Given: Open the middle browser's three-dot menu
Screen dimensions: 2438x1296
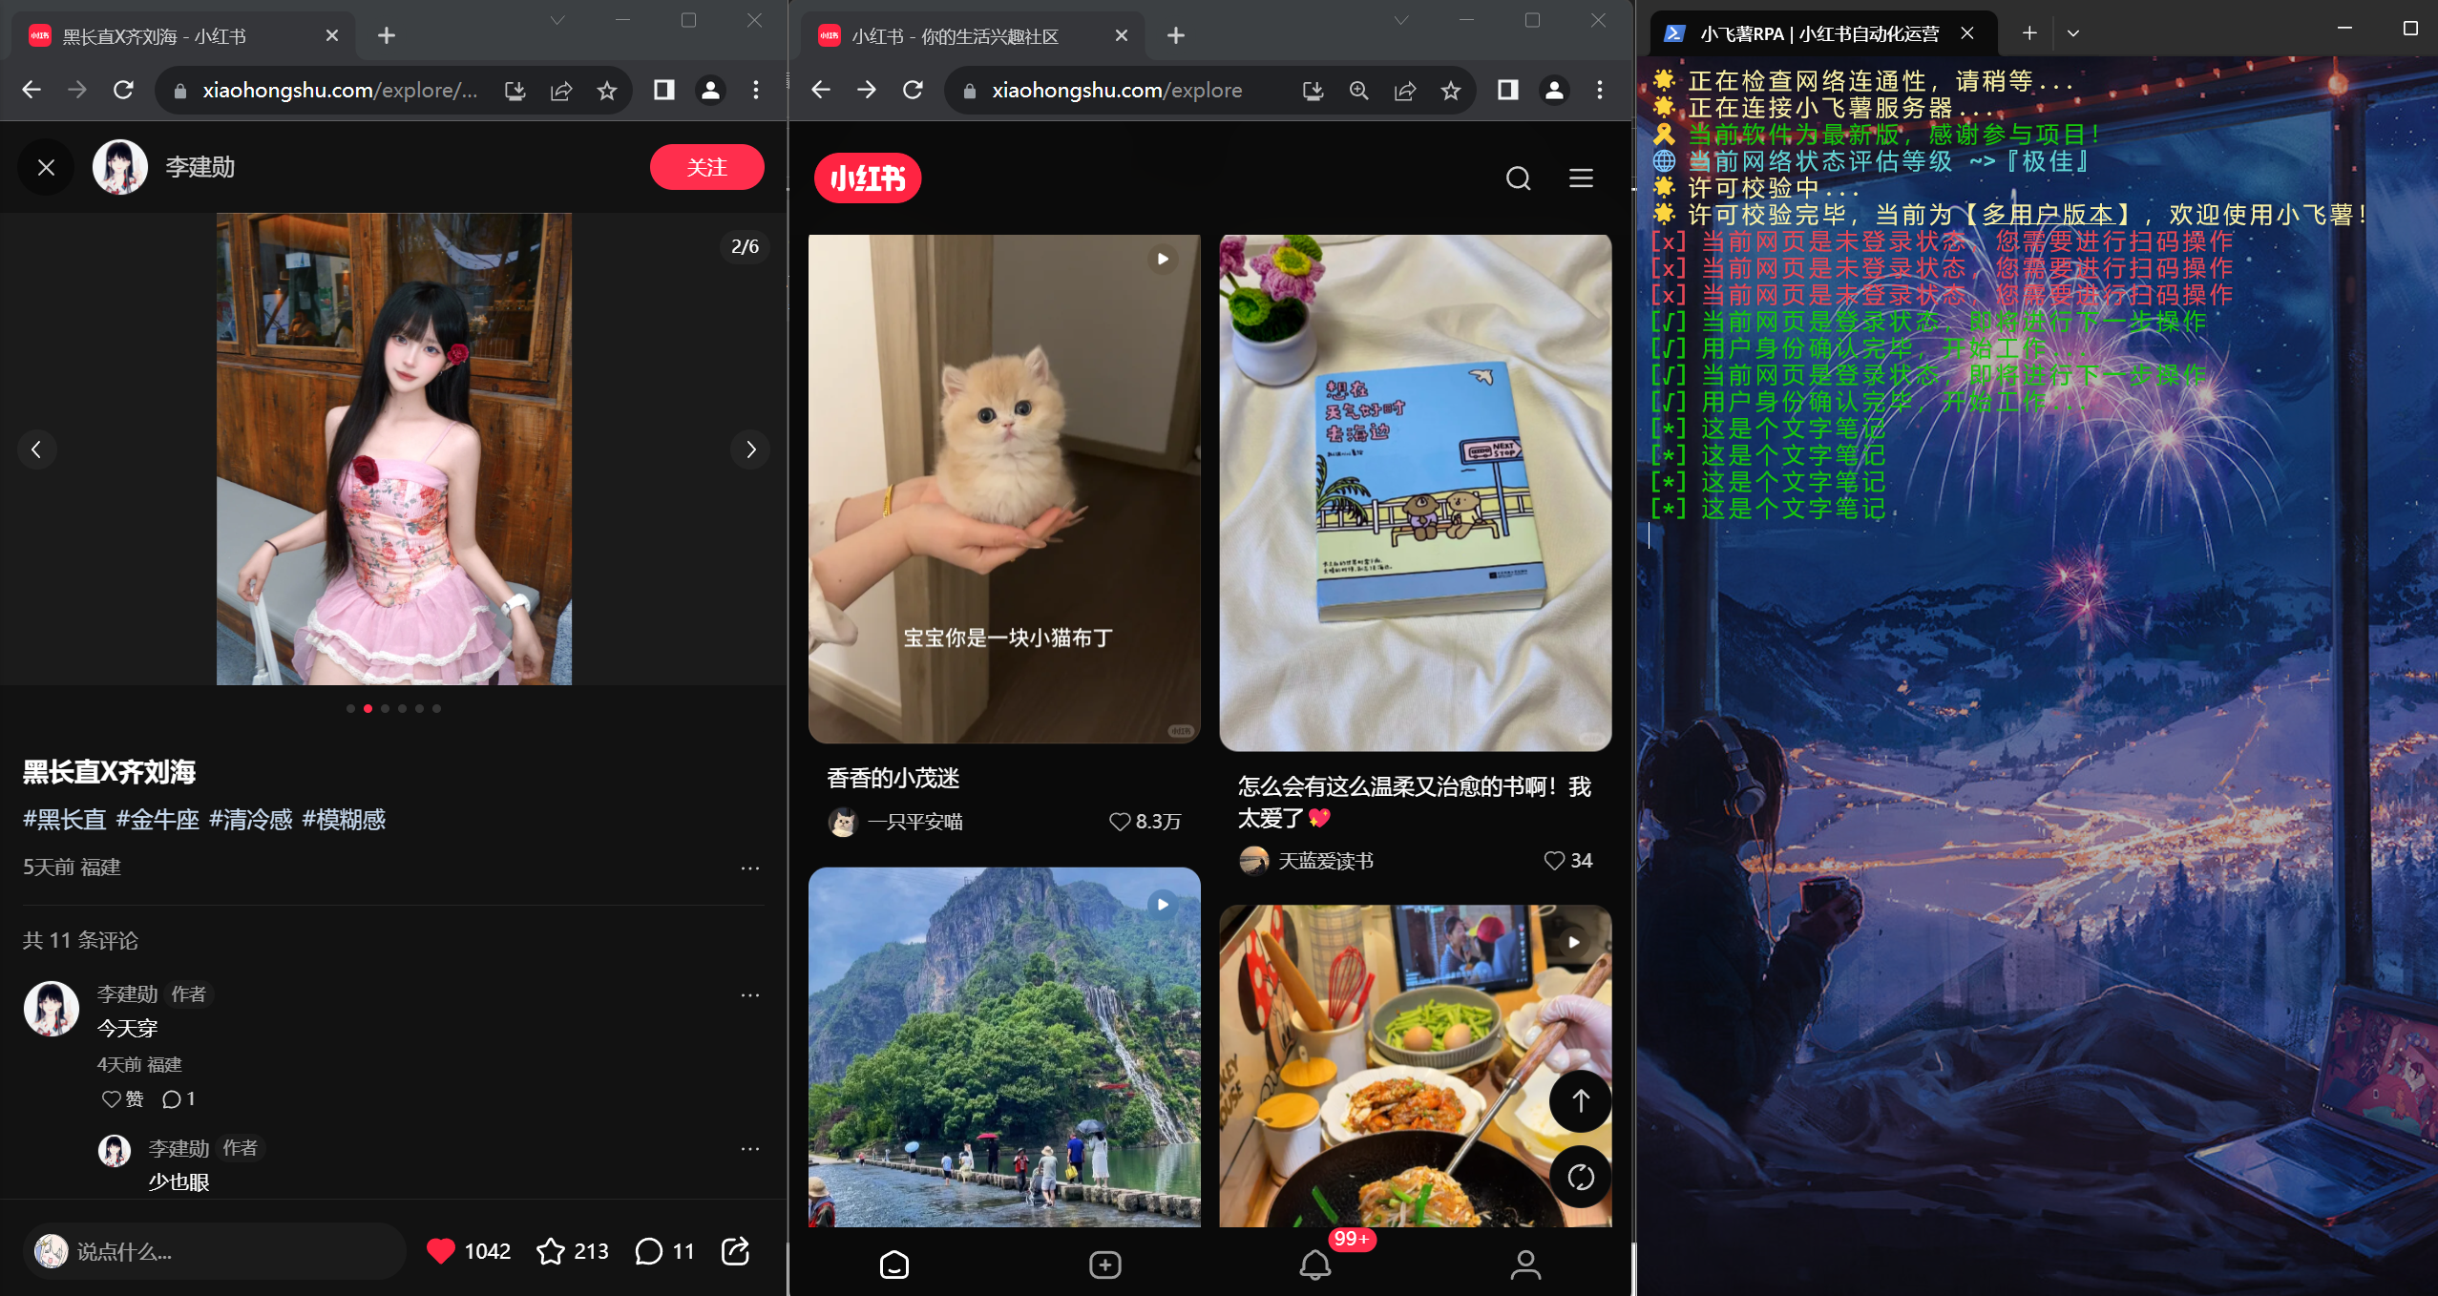Looking at the screenshot, I should pyautogui.click(x=1600, y=90).
